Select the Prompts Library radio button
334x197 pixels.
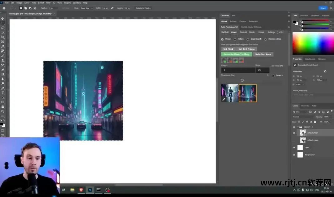[265, 39]
